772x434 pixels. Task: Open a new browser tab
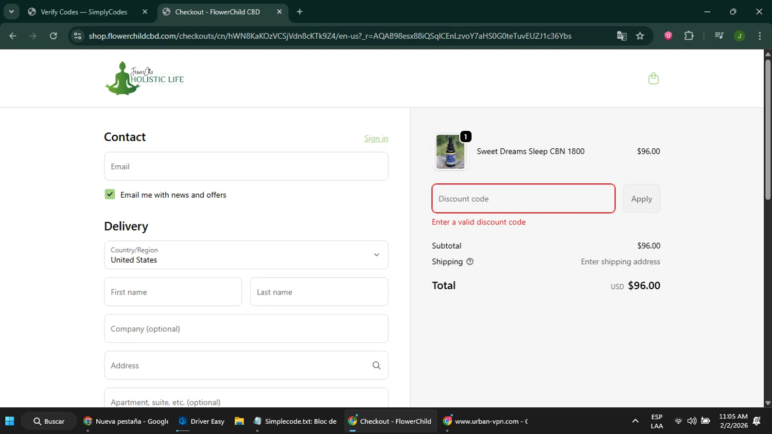pyautogui.click(x=300, y=12)
